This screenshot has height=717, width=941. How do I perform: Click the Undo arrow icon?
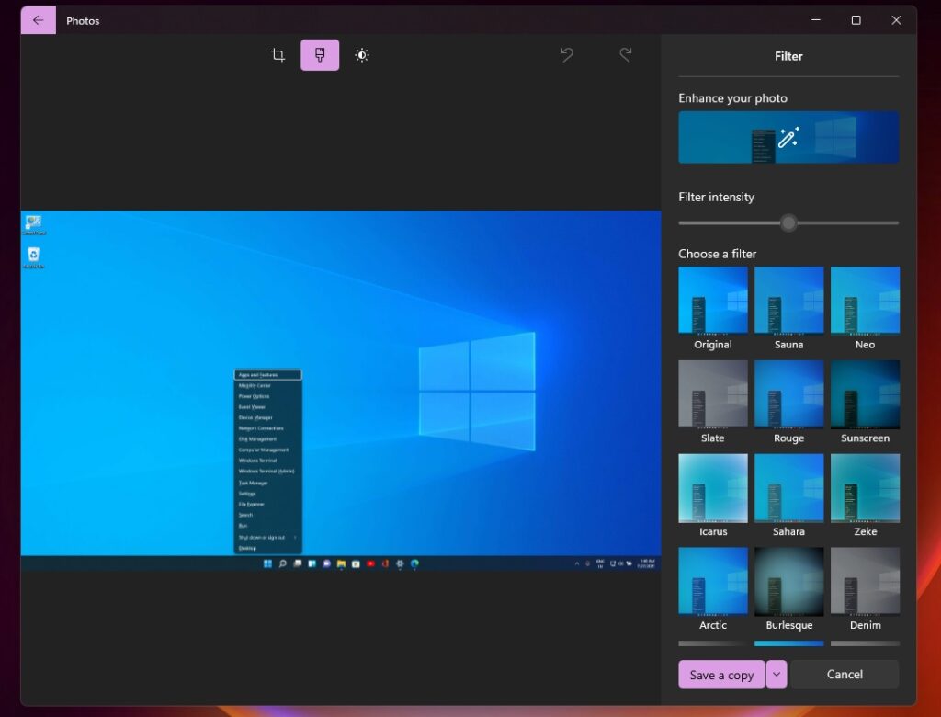pyautogui.click(x=567, y=55)
